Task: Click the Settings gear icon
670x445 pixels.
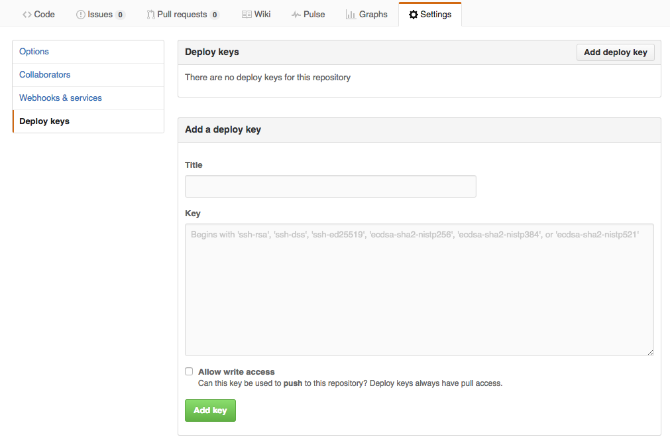Action: [x=413, y=15]
